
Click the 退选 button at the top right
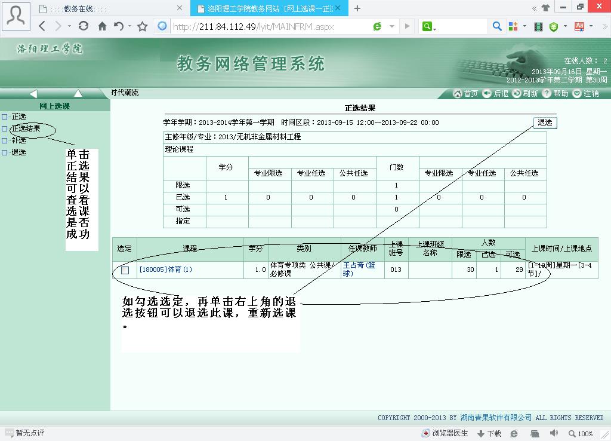click(x=545, y=122)
